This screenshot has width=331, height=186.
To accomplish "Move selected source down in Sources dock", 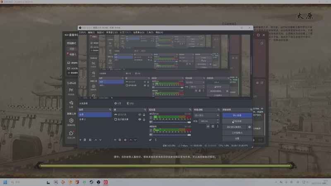I will point(135,140).
